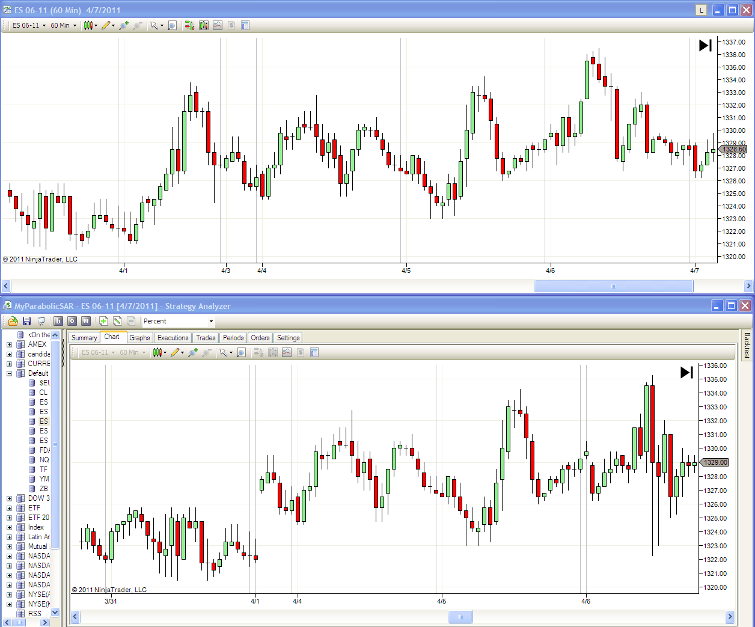Click top chart horizontal scrollbar thumb
755x627 pixels.
click(x=614, y=286)
